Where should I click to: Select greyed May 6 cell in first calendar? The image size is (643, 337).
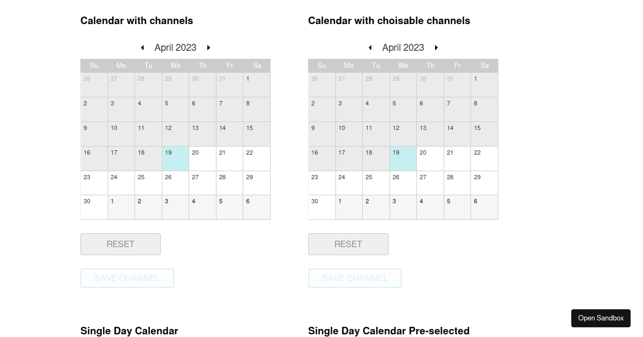[256, 207]
